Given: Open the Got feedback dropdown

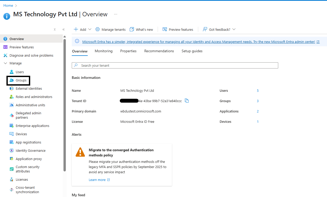Looking at the screenshot, I should (219, 29).
